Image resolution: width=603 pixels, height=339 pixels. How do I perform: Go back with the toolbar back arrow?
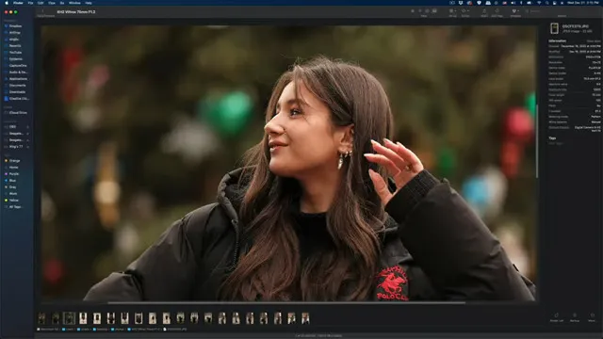pyautogui.click(x=42, y=11)
